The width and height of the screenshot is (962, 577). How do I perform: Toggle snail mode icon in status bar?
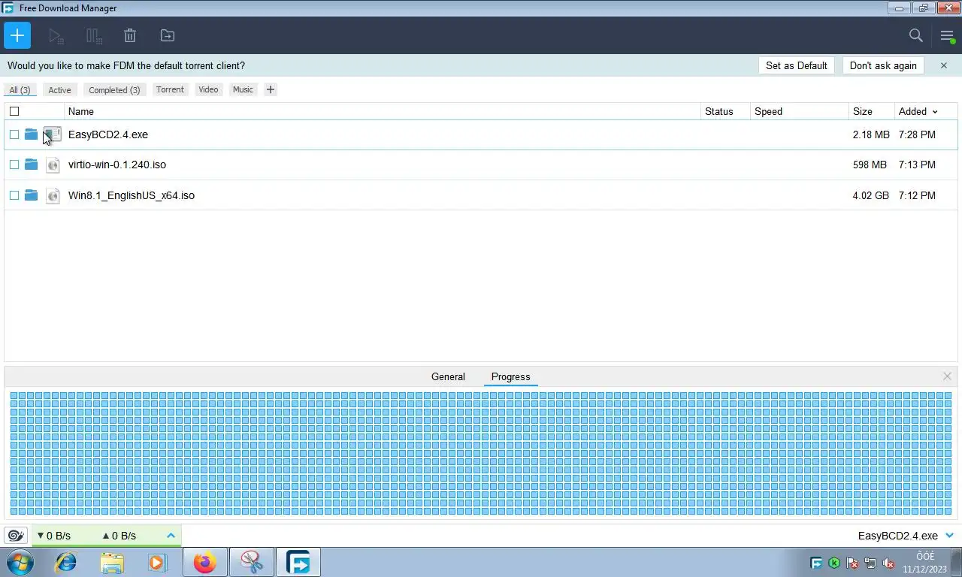(16, 536)
